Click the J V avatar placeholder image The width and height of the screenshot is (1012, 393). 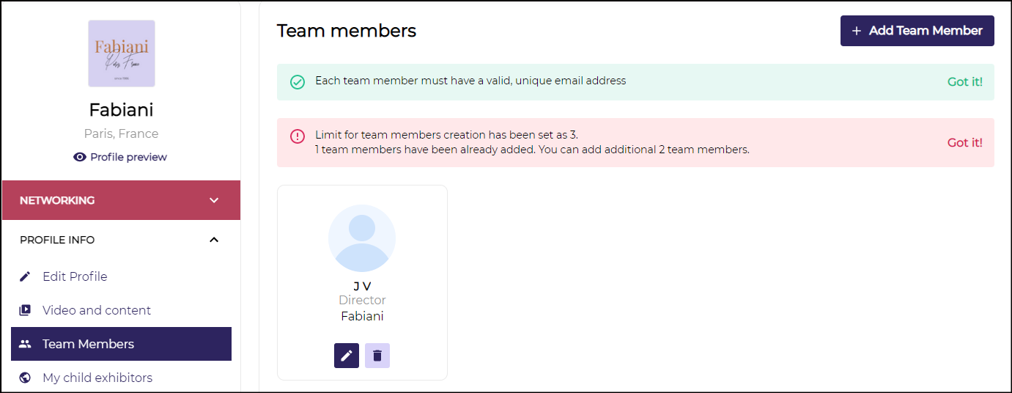tap(362, 238)
